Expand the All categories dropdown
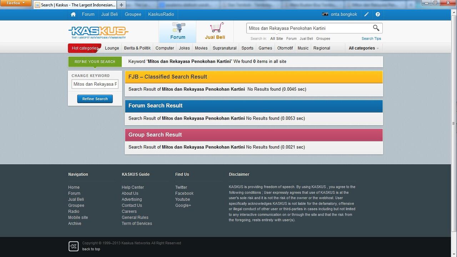The image size is (457, 257). click(363, 48)
